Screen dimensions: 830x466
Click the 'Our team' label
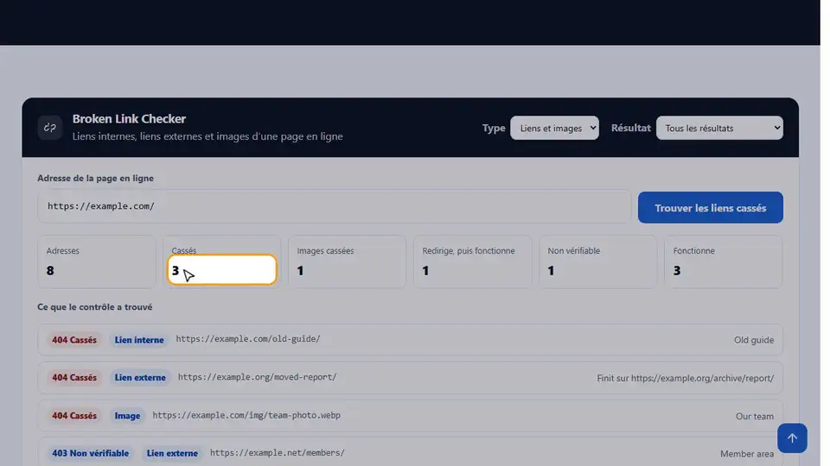(x=755, y=416)
